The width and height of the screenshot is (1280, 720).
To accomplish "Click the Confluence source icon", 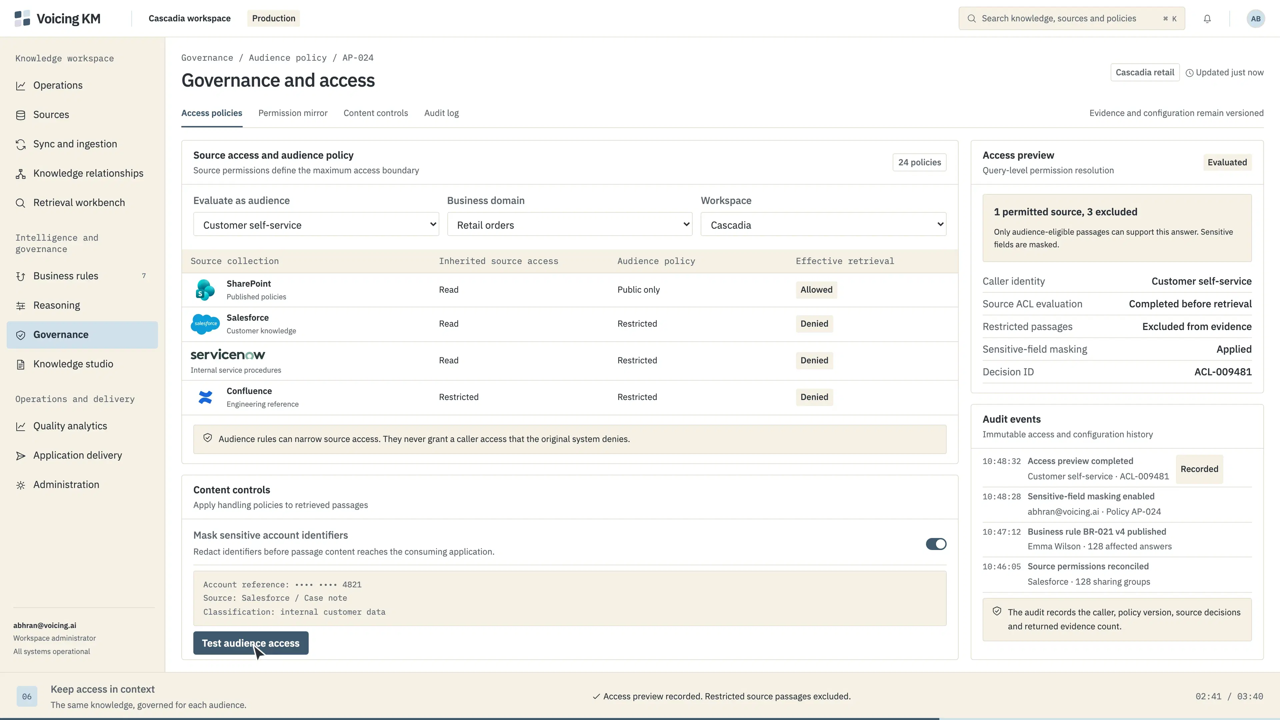I will click(x=205, y=397).
